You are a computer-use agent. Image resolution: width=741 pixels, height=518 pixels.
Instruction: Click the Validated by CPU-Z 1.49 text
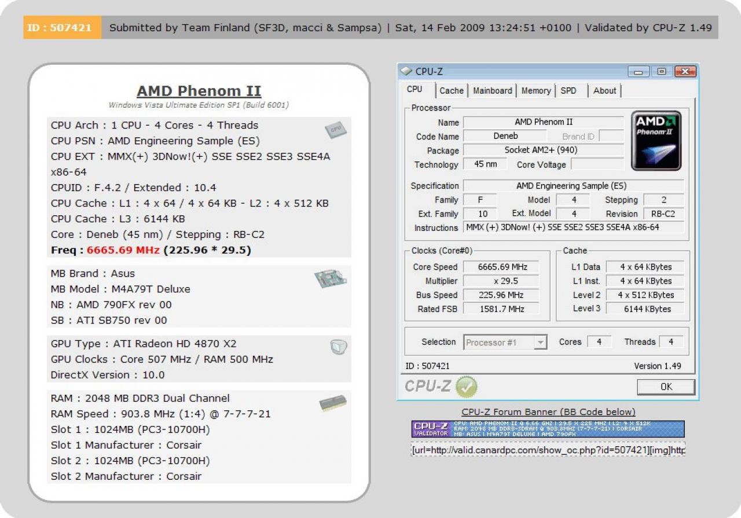tap(648, 27)
